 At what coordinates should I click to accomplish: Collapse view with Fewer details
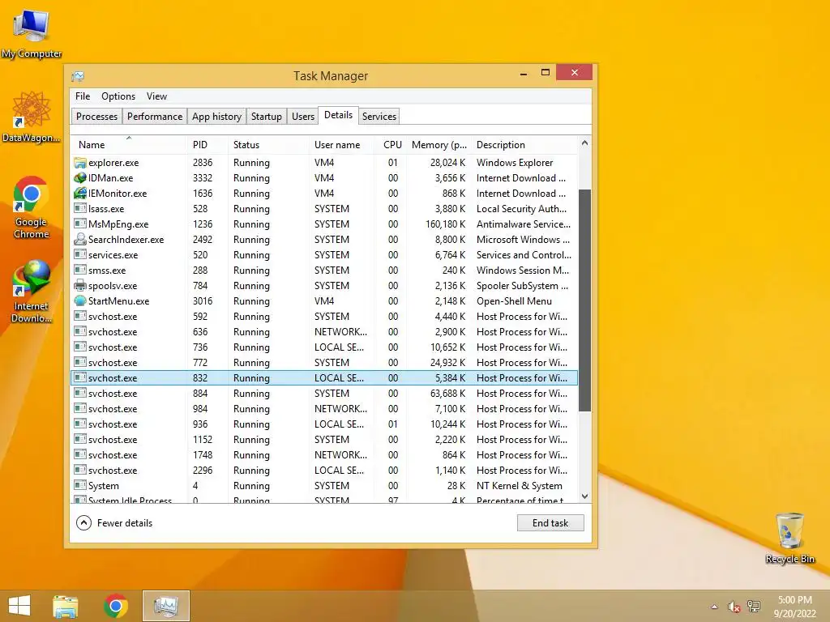pos(115,523)
